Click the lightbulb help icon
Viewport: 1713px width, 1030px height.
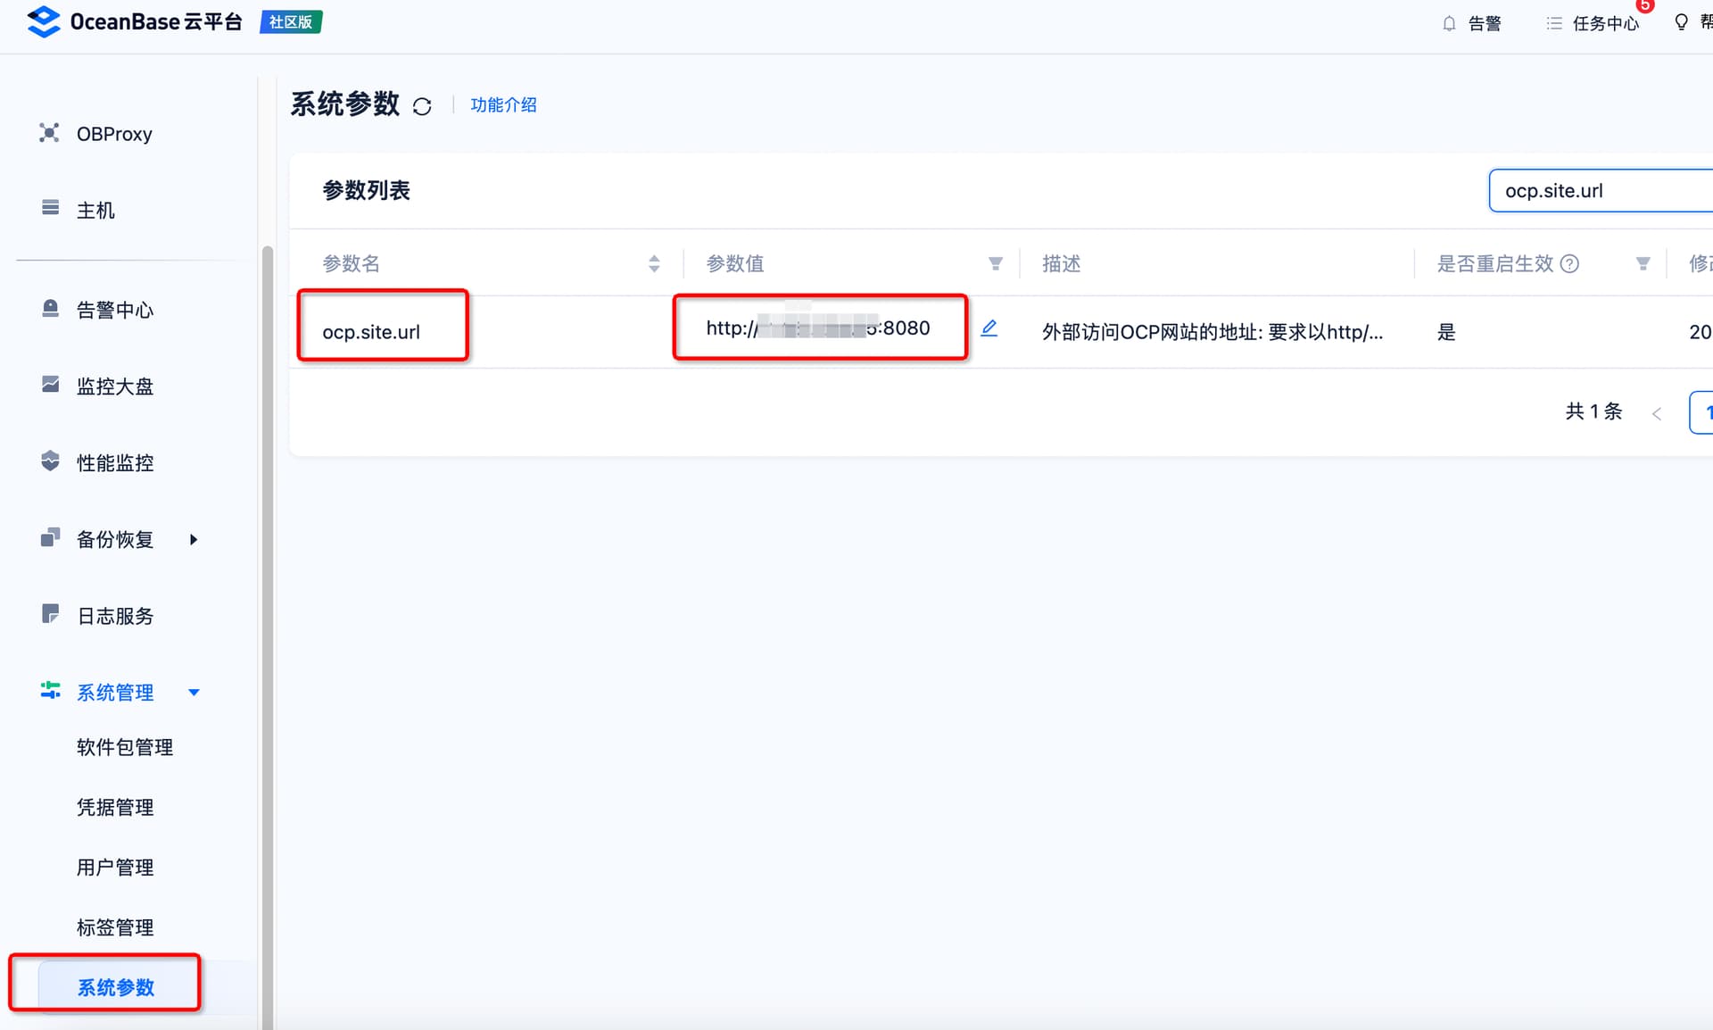1681,22
